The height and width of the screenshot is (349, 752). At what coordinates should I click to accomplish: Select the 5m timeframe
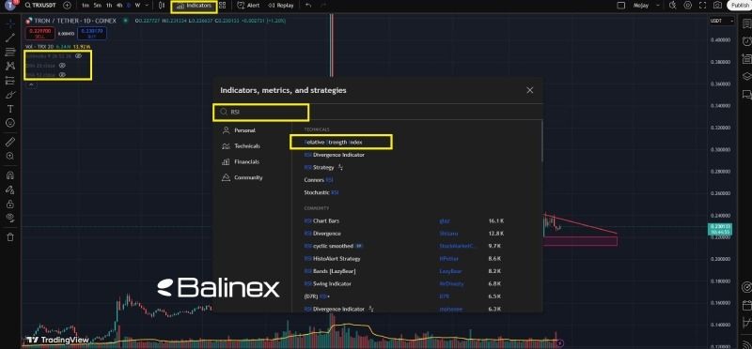coord(98,6)
